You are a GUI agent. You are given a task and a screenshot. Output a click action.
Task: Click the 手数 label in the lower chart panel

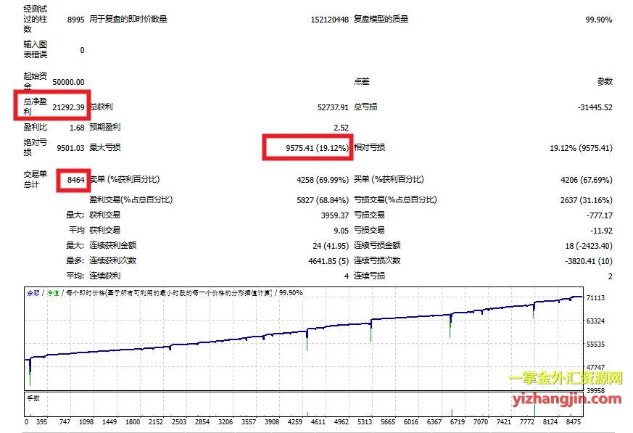[33, 397]
